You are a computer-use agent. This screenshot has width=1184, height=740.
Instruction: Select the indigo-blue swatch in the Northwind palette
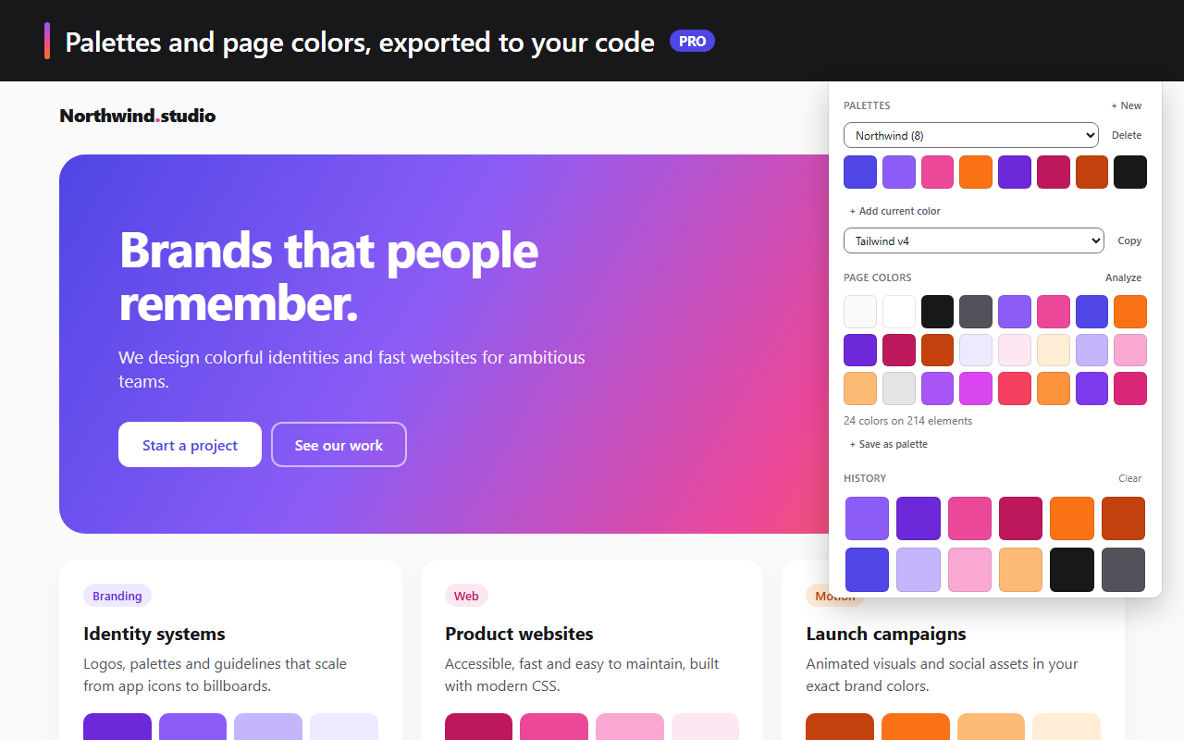pyautogui.click(x=860, y=172)
